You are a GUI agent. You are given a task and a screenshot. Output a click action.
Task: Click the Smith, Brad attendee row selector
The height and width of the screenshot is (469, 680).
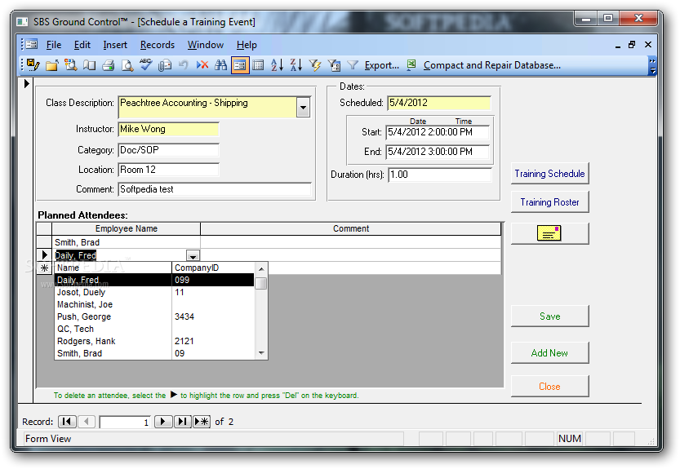44,242
